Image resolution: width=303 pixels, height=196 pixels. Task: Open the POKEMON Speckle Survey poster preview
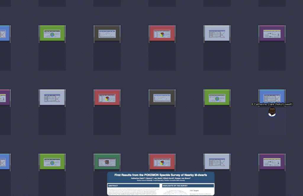161,184
